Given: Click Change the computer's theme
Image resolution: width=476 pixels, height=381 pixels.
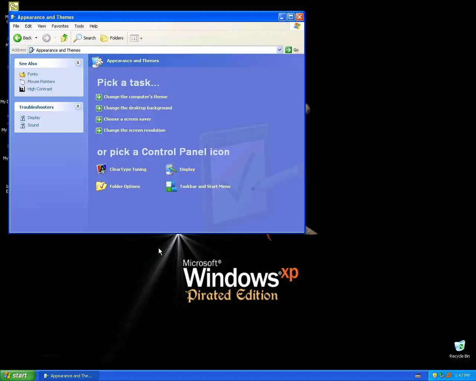Looking at the screenshot, I should point(135,97).
